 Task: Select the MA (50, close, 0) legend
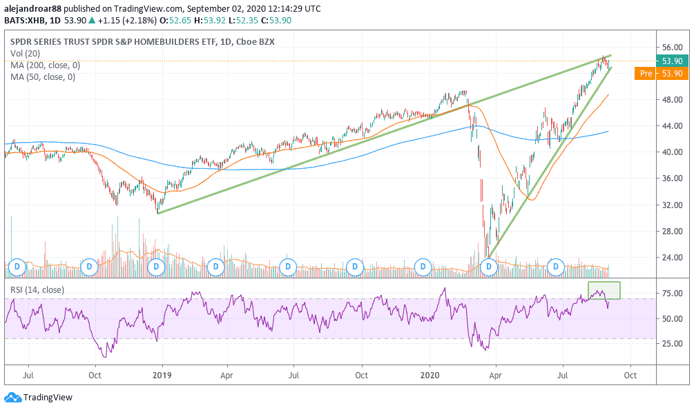(43, 77)
